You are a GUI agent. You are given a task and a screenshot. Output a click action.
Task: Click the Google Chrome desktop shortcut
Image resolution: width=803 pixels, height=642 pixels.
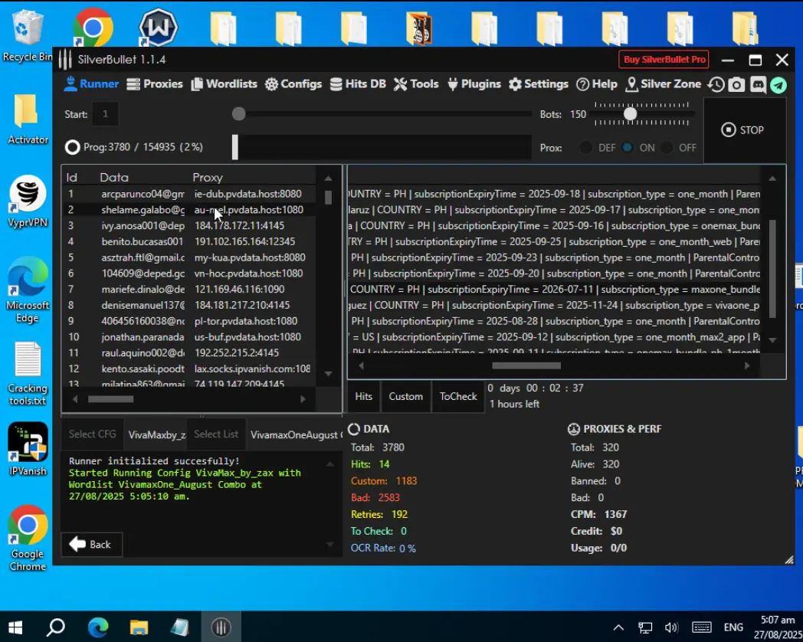(27, 539)
